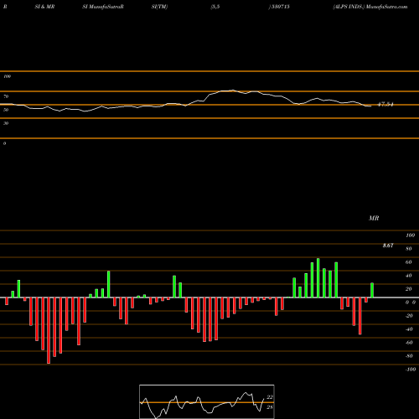Click the MR axis -40 label
The image size is (419, 419).
click(x=409, y=329)
